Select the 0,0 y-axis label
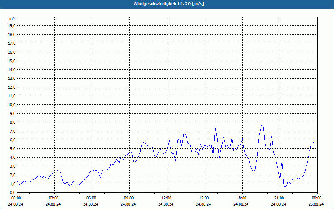 pos(13,193)
